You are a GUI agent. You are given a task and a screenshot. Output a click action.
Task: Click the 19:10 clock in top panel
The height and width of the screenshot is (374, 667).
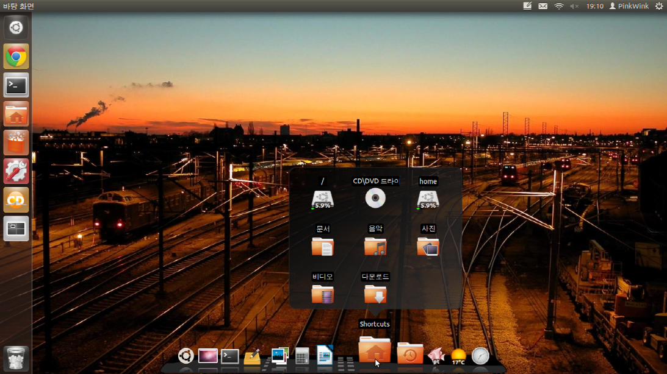[594, 6]
